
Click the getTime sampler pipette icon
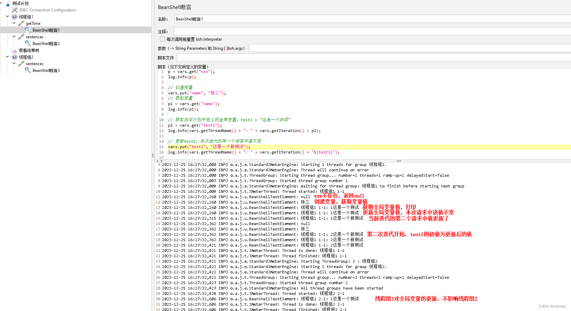click(21, 24)
